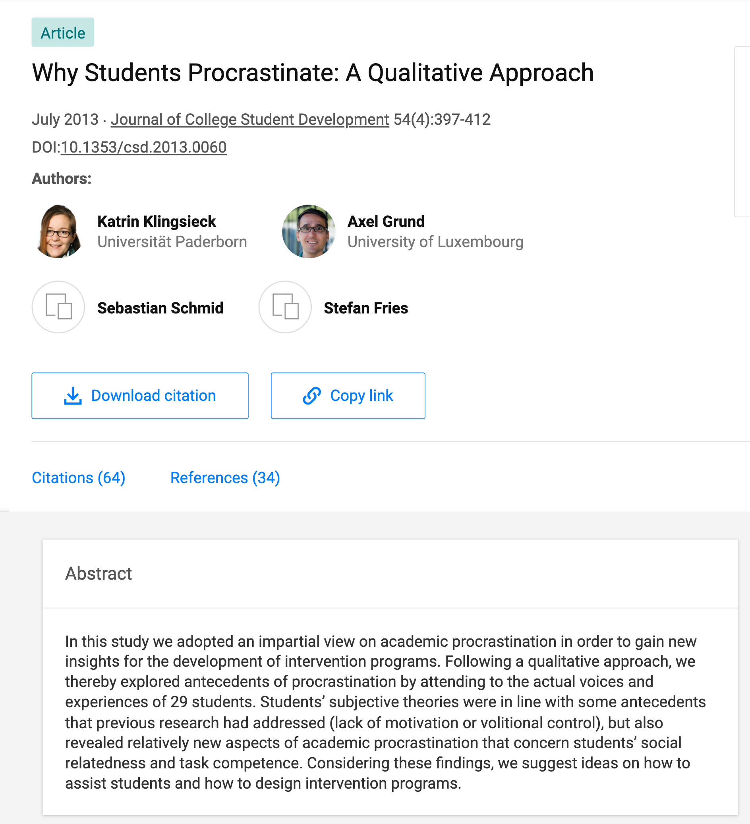Open the Stefan Fries author name link
Viewport: 750px width, 824px height.
366,308
